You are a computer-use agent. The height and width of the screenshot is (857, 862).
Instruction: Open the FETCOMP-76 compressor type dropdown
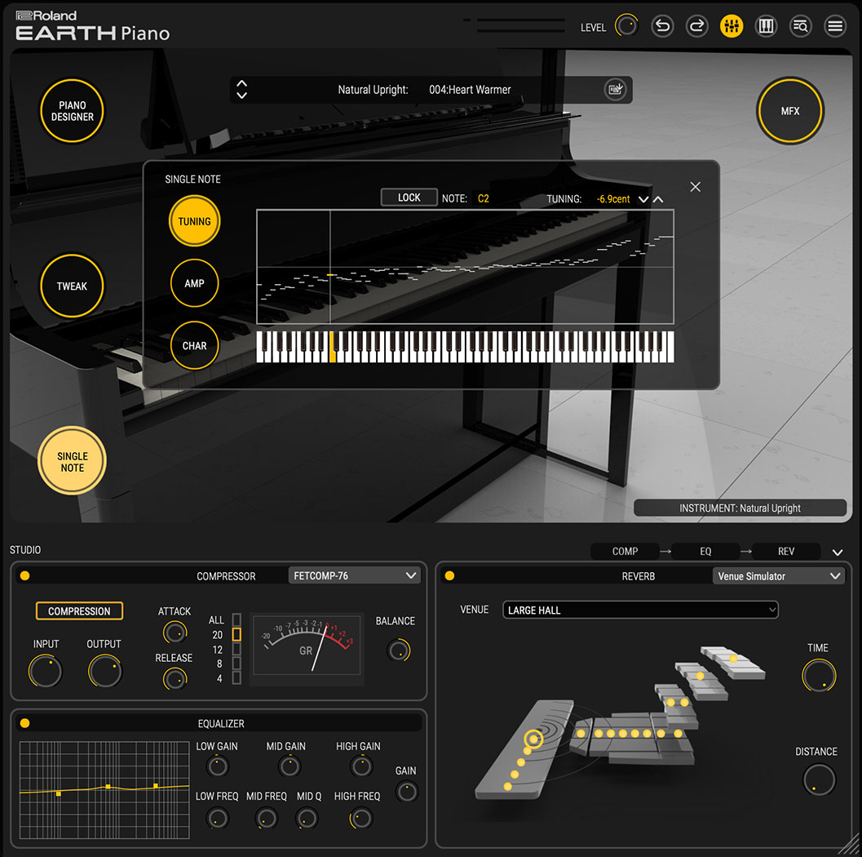click(354, 576)
